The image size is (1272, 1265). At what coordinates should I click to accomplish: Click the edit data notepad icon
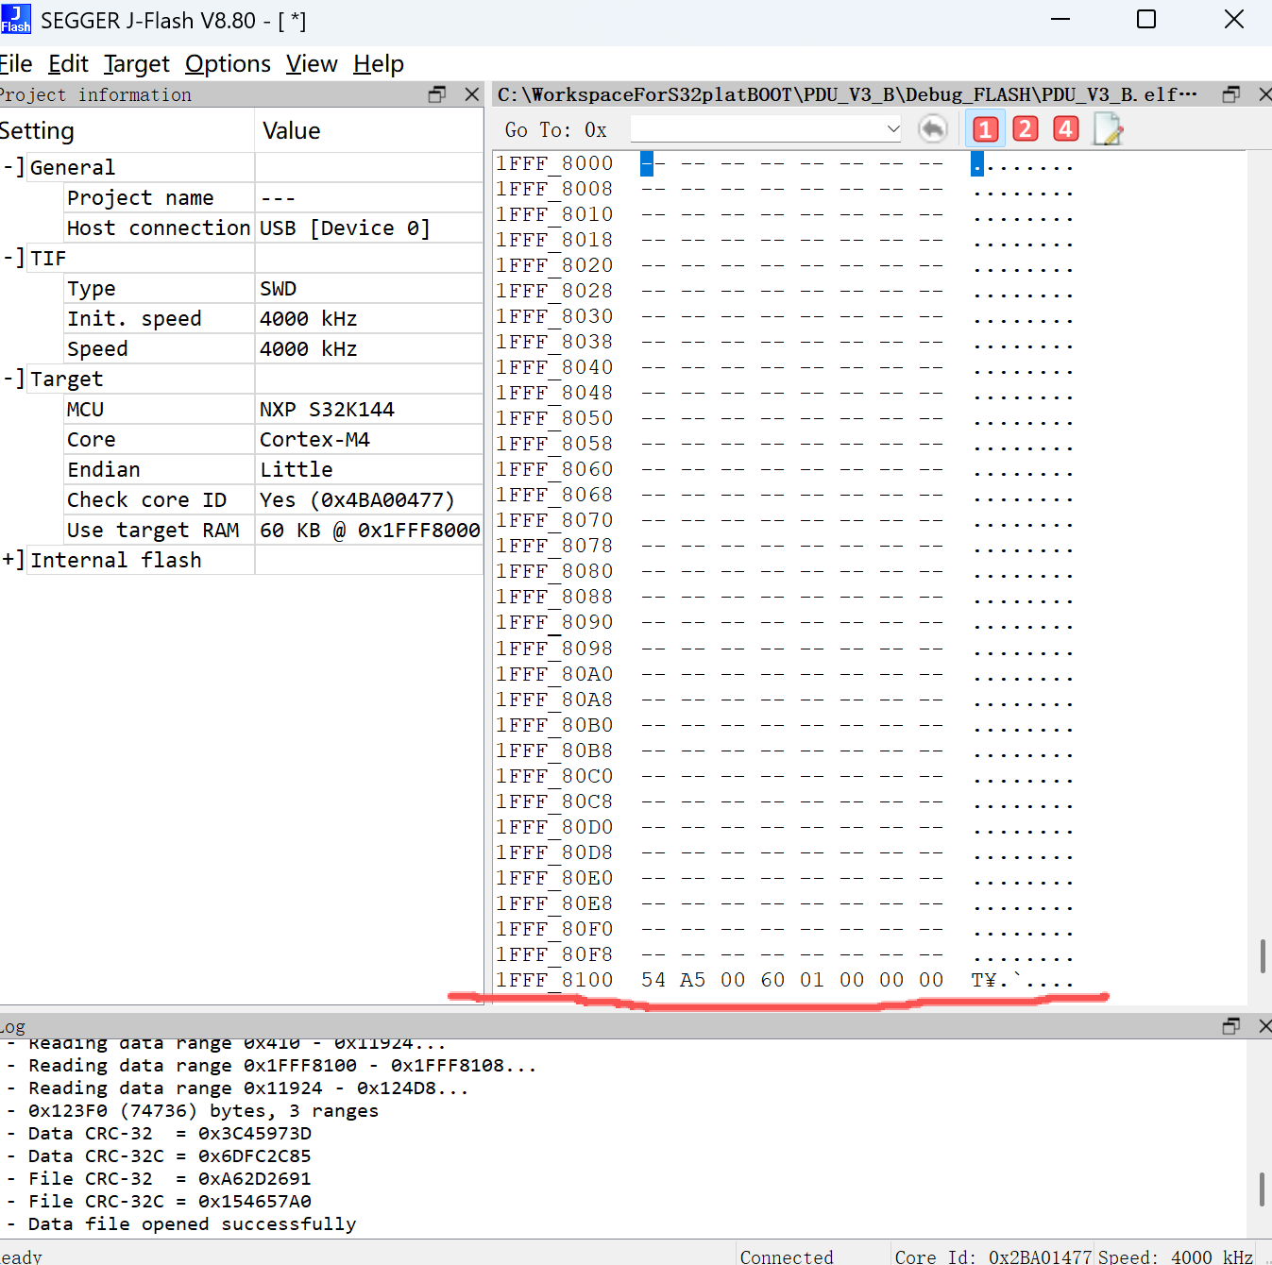coord(1107,128)
